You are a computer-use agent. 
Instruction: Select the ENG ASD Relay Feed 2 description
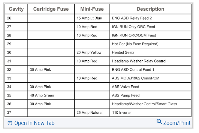click(x=132, y=18)
